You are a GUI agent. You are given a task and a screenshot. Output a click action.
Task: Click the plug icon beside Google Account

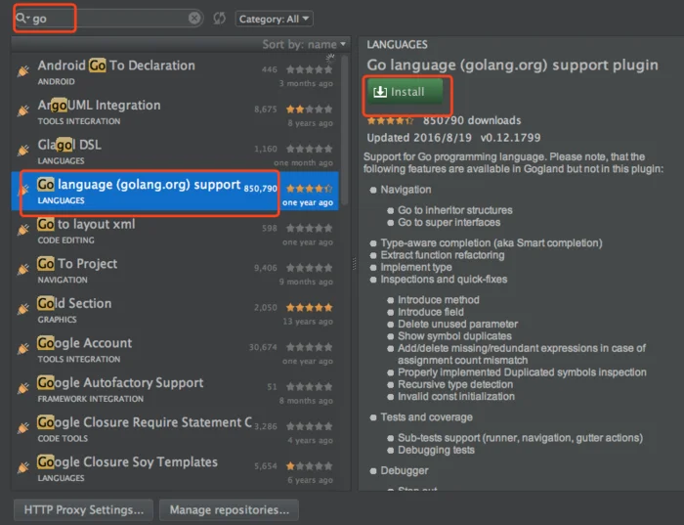[x=23, y=349]
